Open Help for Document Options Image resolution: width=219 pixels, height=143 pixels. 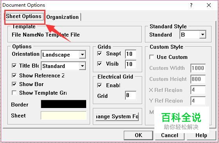(201, 135)
